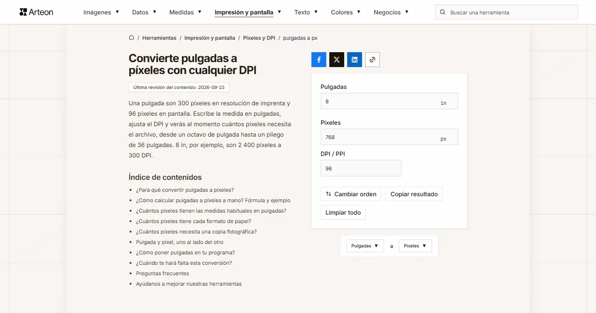This screenshot has width=596, height=313.
Task: Open 'Ayúdanos a mejorar nuestras herramientas' link
Action: (x=189, y=284)
